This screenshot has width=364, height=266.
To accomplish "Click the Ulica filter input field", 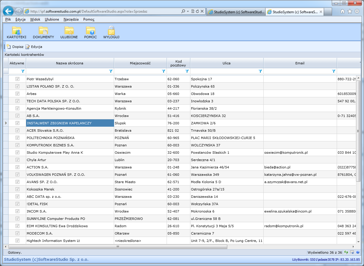I will pyautogui.click(x=224, y=71).
